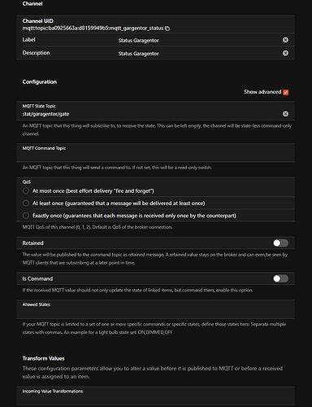Edit the Label text Status Garagentor
The height and width of the screenshot is (407, 312).
click(x=138, y=41)
